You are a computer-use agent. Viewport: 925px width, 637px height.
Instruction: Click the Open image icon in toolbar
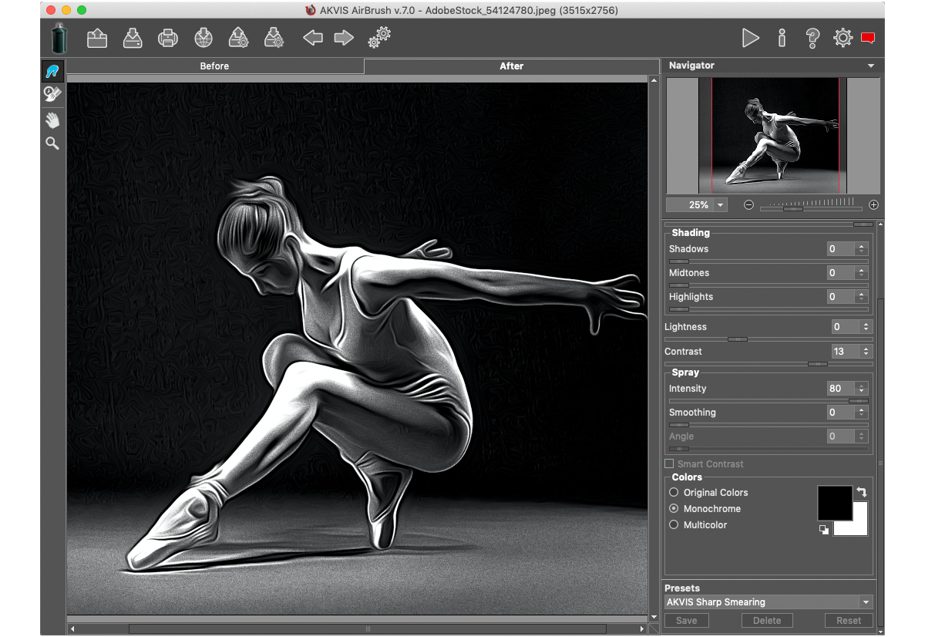[97, 38]
